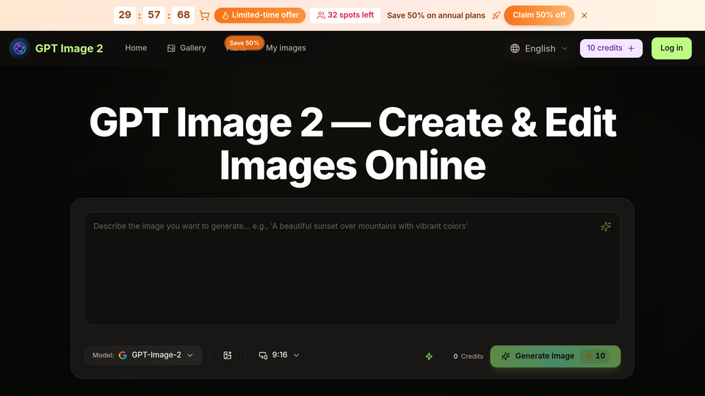Click the Save 50% plans badge
The image size is (705, 396).
point(244,43)
